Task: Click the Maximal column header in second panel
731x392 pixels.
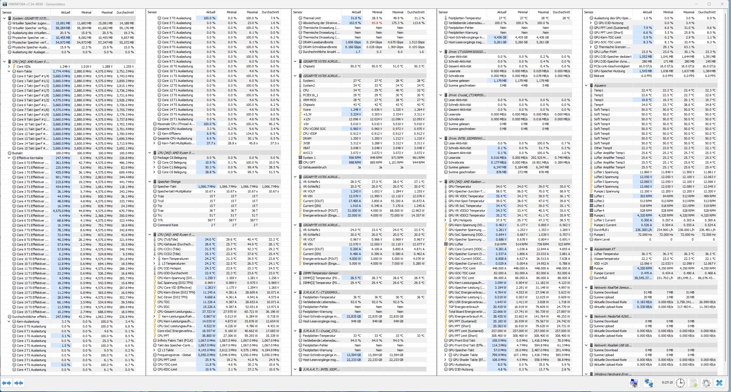Action: [x=252, y=12]
